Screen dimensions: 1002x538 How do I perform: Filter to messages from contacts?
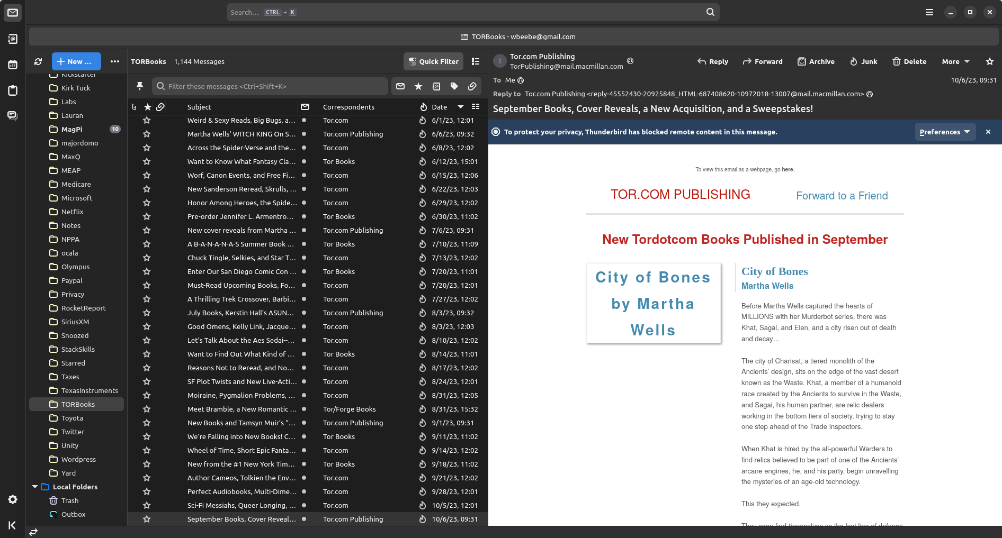436,86
